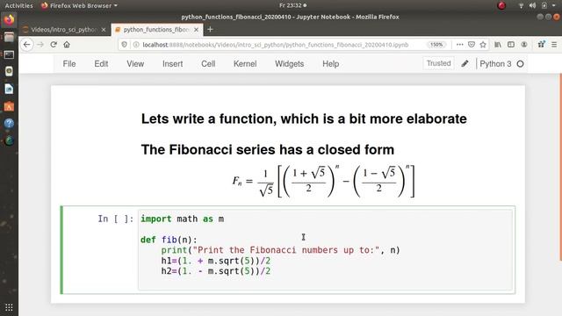Click the pencil edit-mode indicator icon
562x316 pixels.
tap(465, 64)
